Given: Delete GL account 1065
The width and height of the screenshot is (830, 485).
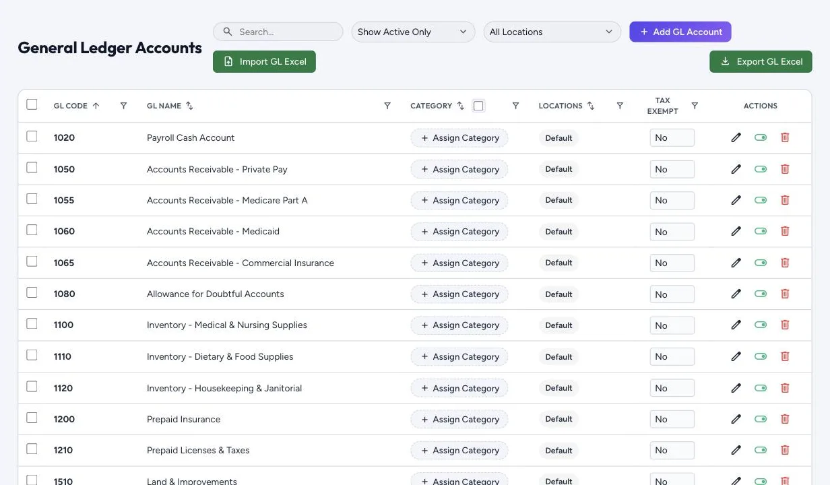Looking at the screenshot, I should (785, 263).
